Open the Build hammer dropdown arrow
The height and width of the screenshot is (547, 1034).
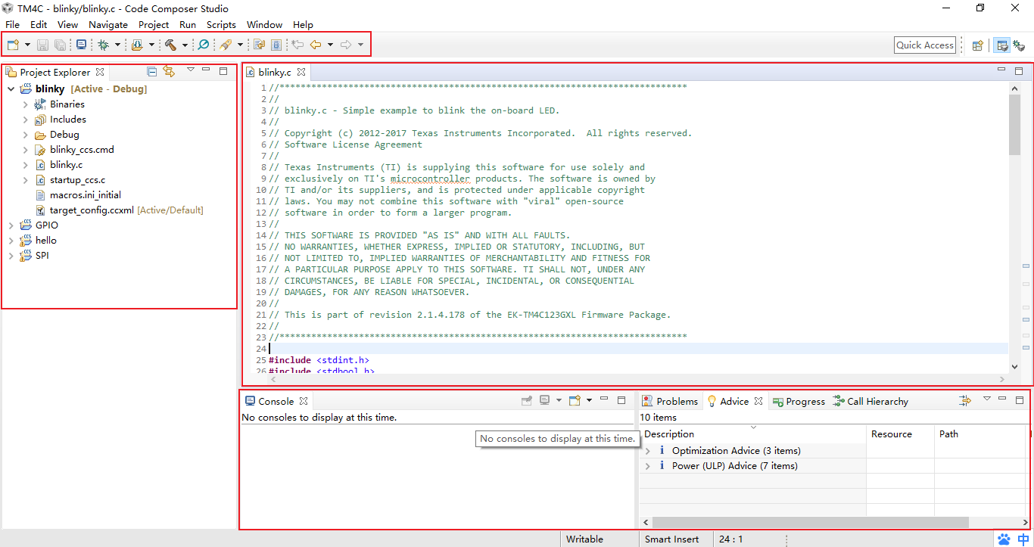[185, 45]
